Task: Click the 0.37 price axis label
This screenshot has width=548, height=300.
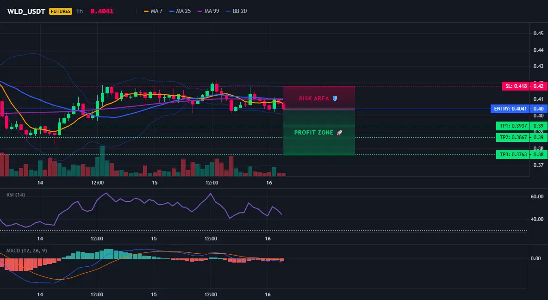Action: [539, 165]
